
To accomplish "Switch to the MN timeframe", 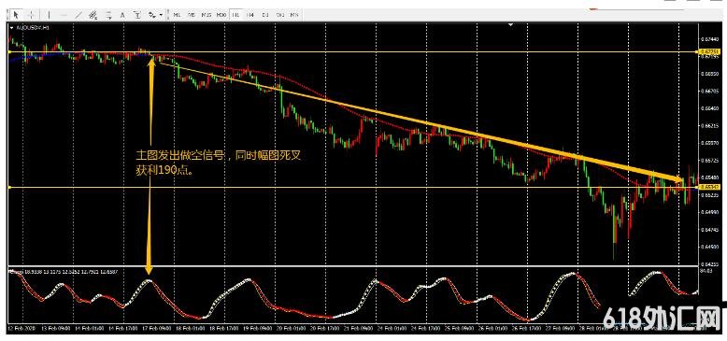I will pos(294,15).
